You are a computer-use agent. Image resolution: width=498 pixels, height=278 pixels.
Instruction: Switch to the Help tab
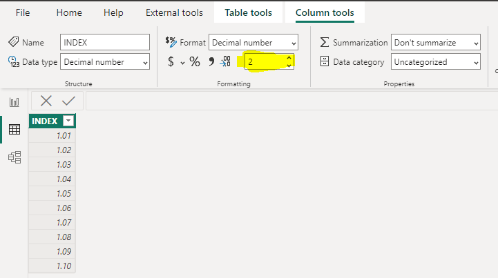(x=113, y=12)
